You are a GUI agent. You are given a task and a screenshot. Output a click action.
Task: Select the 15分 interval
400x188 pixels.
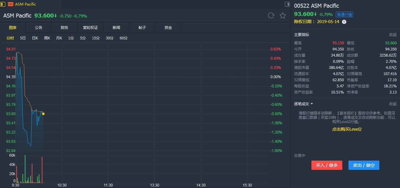[96, 38]
